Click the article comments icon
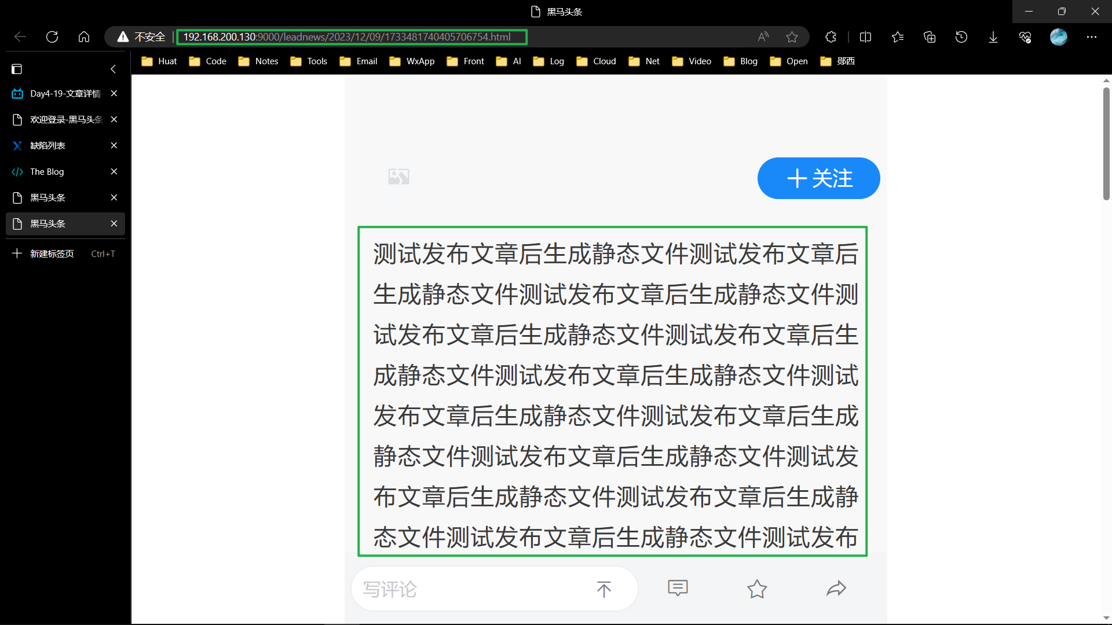Image resolution: width=1112 pixels, height=625 pixels. (678, 589)
